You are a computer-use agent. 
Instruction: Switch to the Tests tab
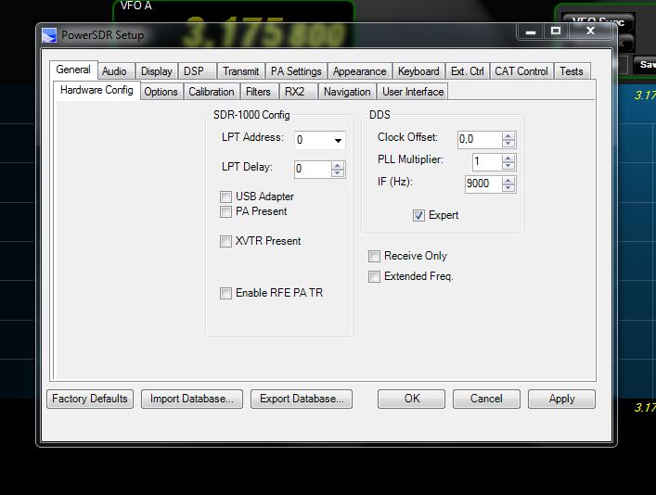(x=572, y=71)
